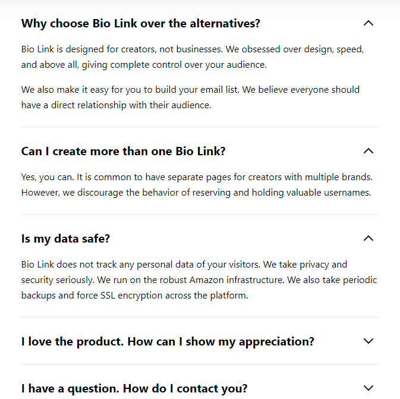Open 'How can I show my appreciation?' question
The image size is (400, 399).
coord(168,341)
